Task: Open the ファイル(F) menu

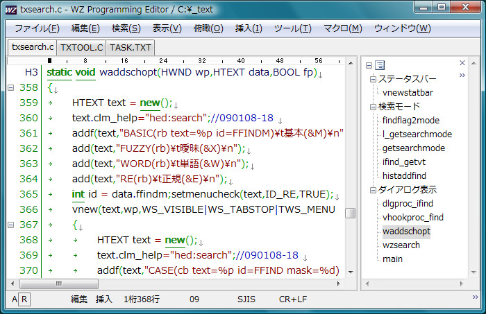Action: (x=37, y=28)
